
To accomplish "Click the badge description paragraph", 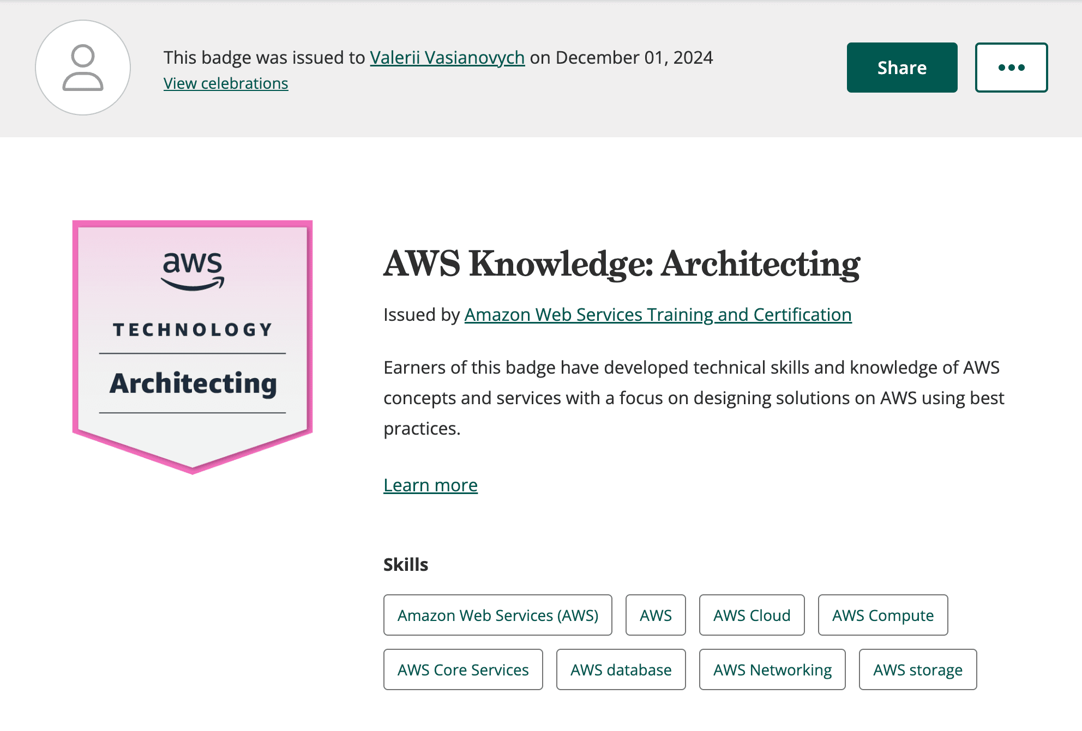I will tap(694, 398).
